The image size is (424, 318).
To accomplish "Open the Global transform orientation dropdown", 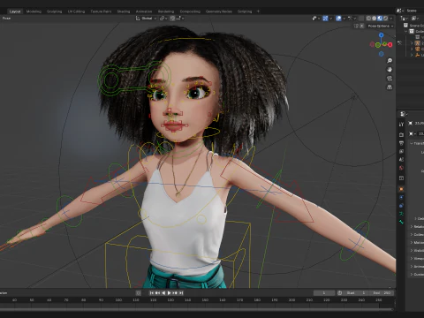I will pyautogui.click(x=146, y=19).
